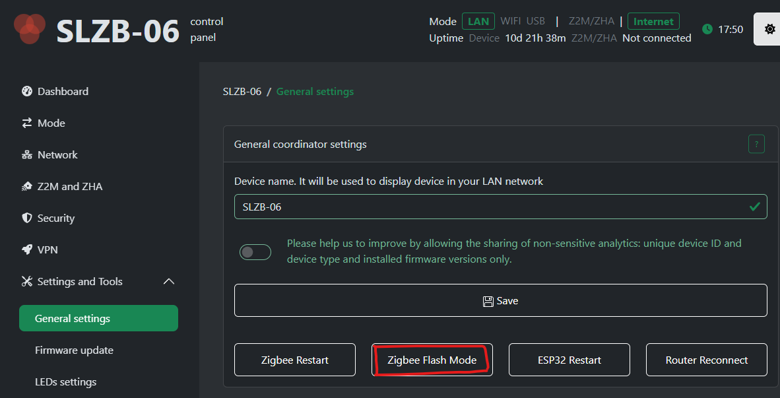Screen dimensions: 780x398
Task: Open the Security shield icon
Action: coord(26,218)
